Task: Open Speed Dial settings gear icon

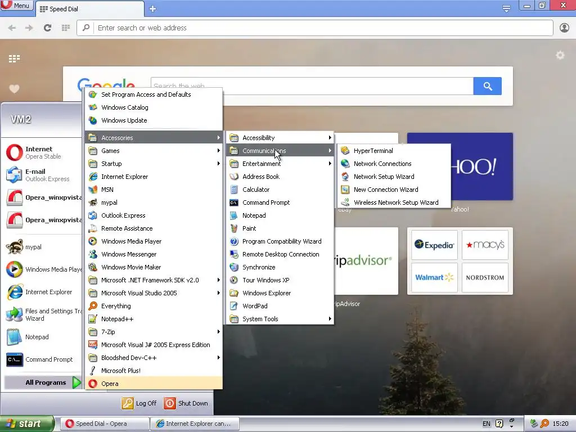Action: (x=560, y=55)
